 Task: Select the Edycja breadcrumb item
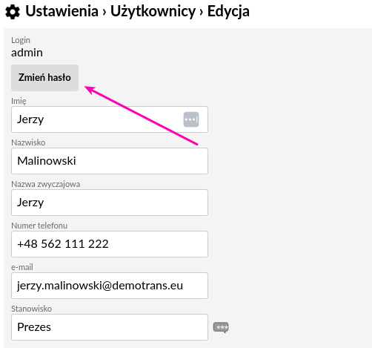228,12
